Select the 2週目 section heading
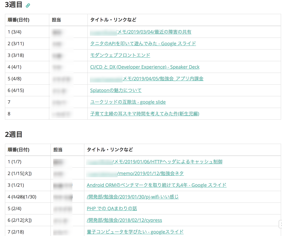This screenshot has width=282, height=236. pyautogui.click(x=12, y=134)
